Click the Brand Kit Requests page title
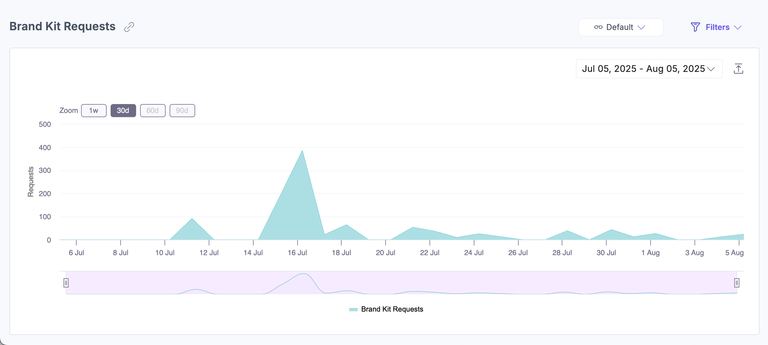This screenshot has width=768, height=345. click(x=62, y=26)
